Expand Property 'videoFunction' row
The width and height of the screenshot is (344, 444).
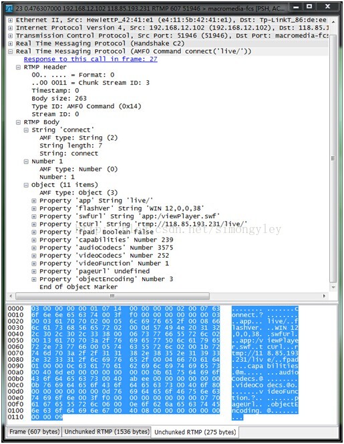point(34,264)
